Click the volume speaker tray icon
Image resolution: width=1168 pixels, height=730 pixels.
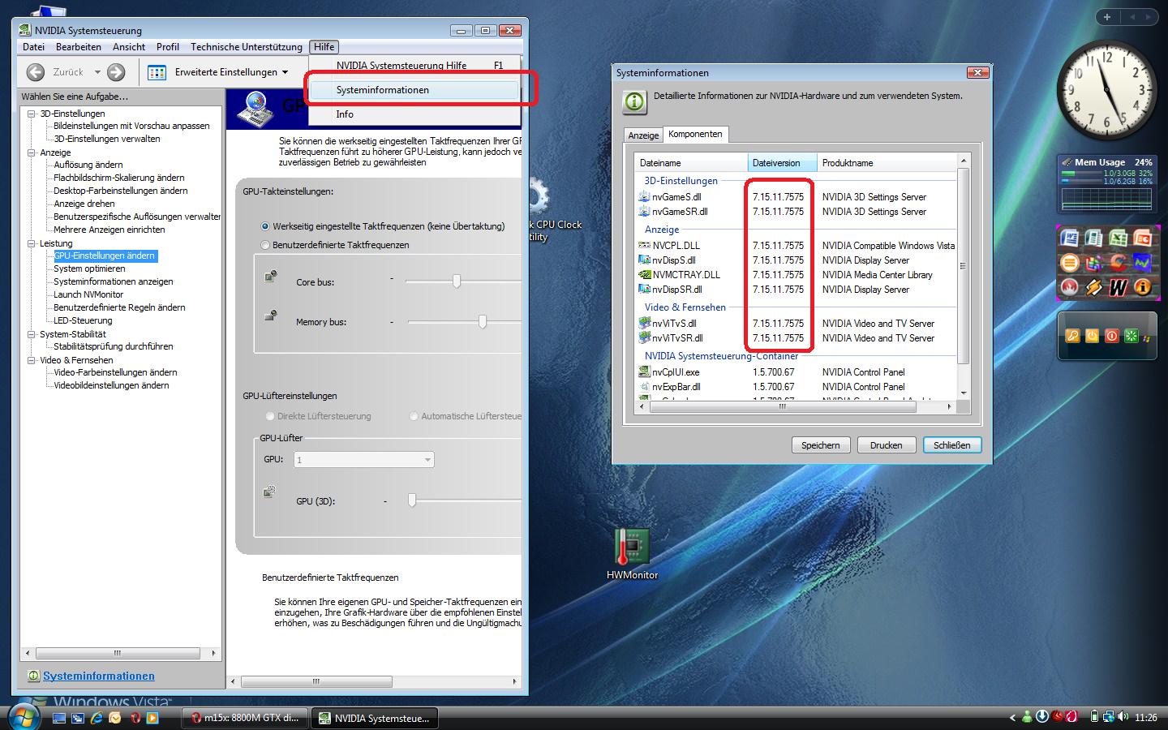pos(1123,717)
